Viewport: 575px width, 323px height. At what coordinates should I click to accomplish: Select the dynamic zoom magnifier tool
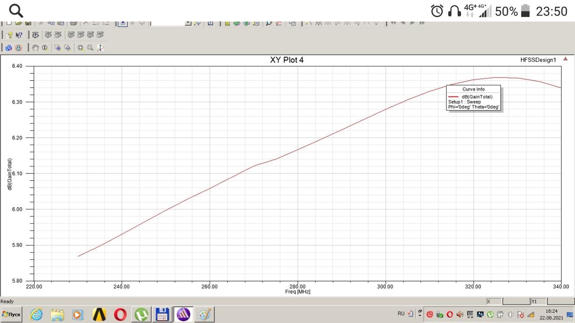45,48
